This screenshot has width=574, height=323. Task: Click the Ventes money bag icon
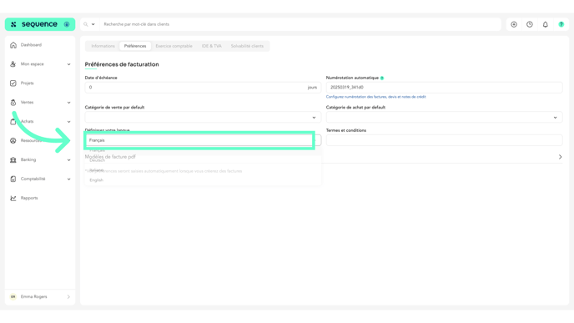13,103
